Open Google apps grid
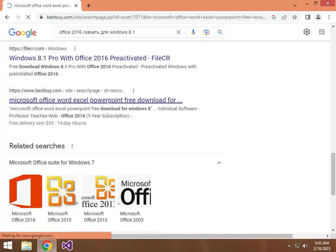 tap(322, 32)
